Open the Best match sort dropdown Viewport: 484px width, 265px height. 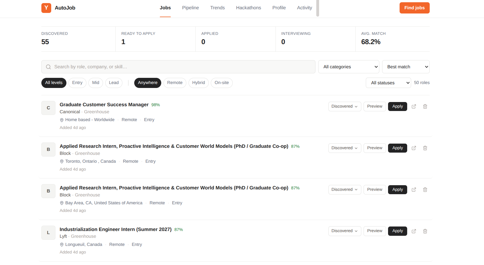tap(406, 67)
